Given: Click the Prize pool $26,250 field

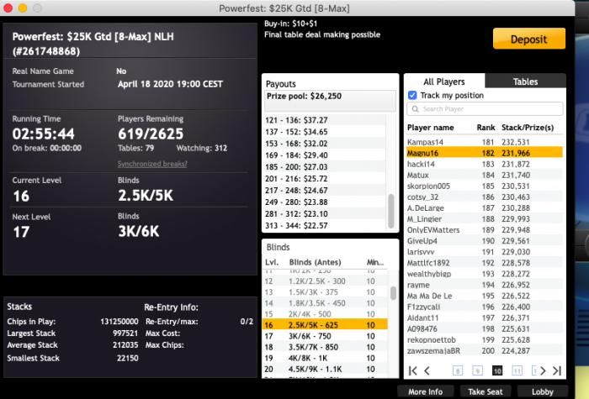Looking at the screenshot, I should coord(330,101).
